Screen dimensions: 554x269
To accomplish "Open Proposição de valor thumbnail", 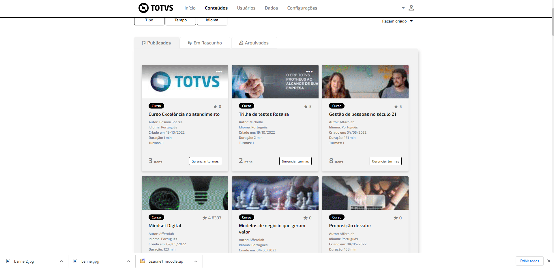I will tap(365, 193).
